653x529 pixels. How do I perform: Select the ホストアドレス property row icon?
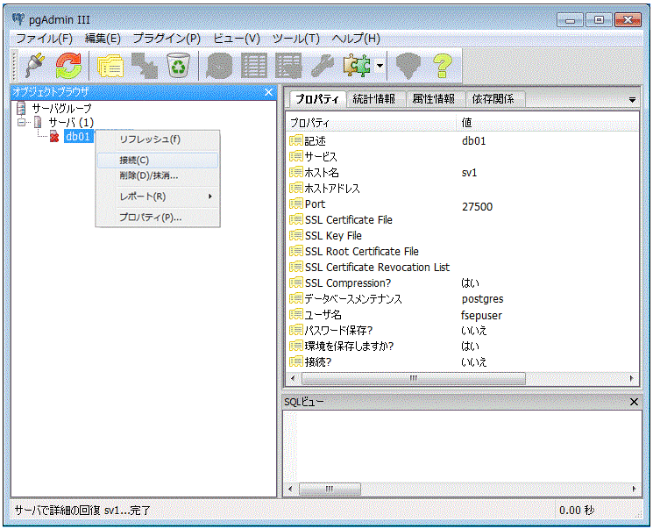coord(295,188)
